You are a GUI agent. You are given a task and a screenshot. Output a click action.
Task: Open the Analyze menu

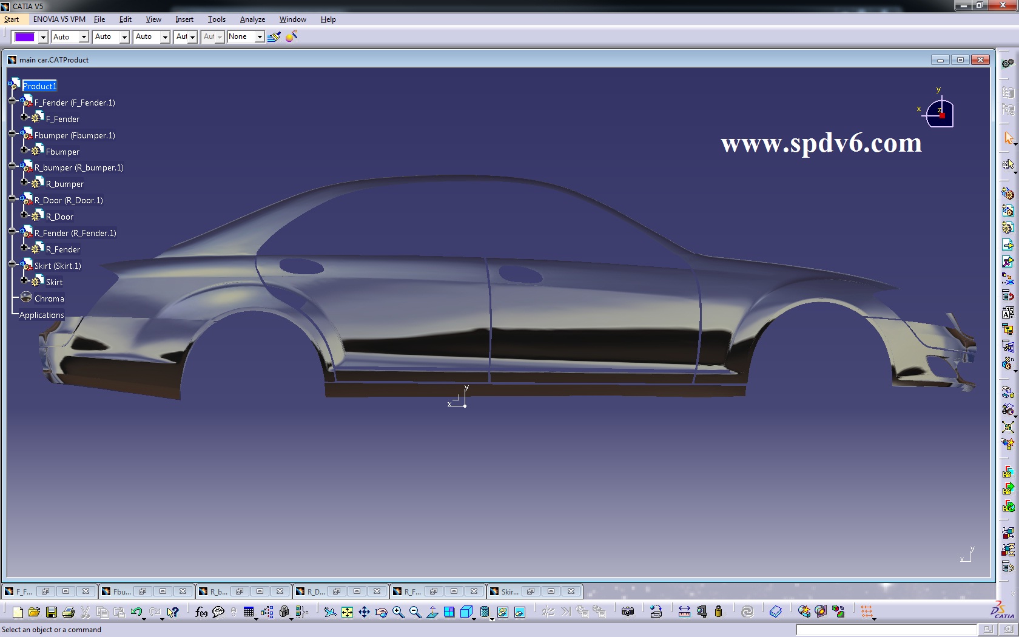pos(252,19)
